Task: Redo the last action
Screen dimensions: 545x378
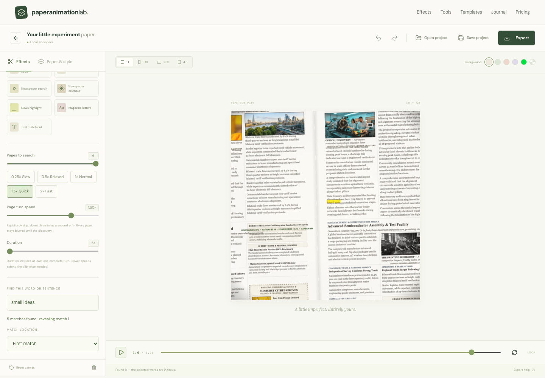Action: [395, 38]
